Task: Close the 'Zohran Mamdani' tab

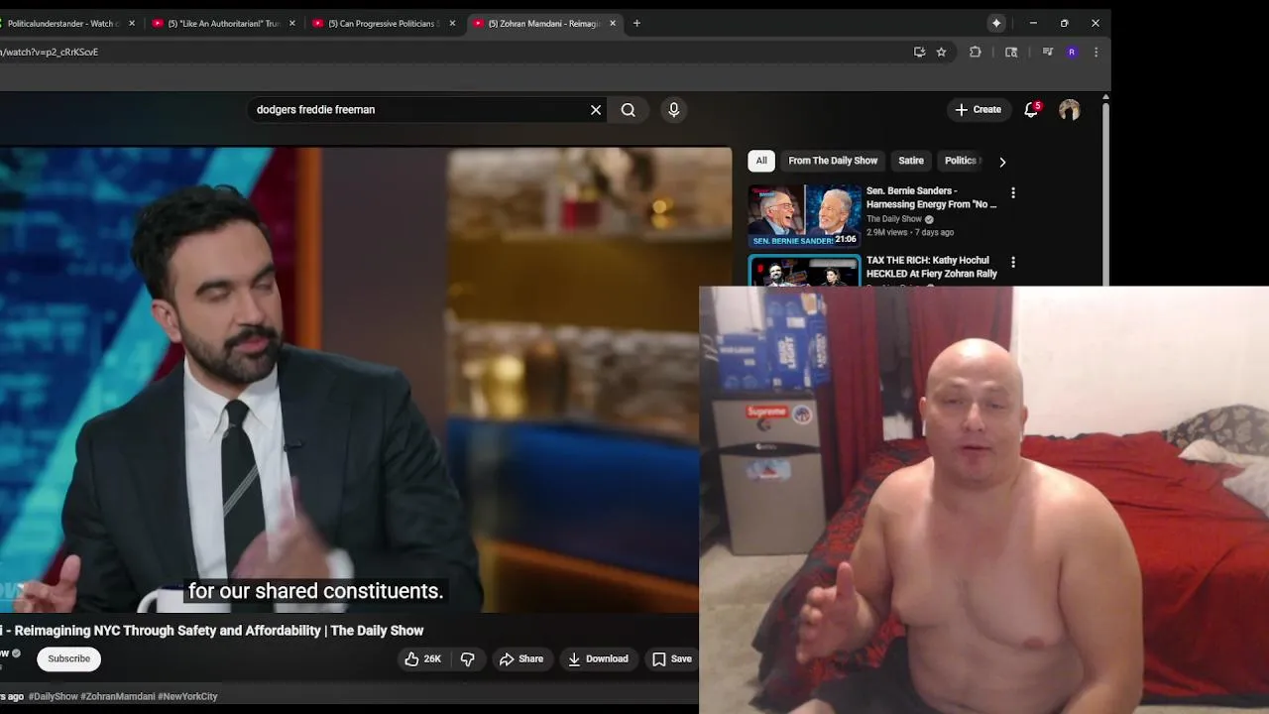Action: click(x=612, y=23)
